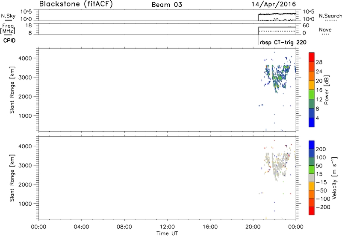Image resolution: width=342 pixels, height=236 pixels.
Task: Click the Velocity [m s-1] colorbar title
Action: [334, 178]
